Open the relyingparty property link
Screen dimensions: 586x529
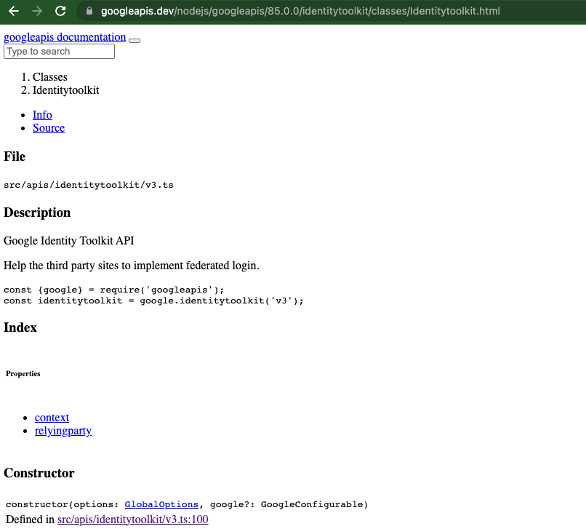(x=63, y=431)
